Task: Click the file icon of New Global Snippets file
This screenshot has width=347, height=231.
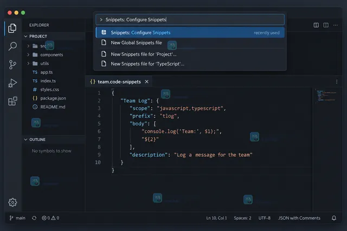Action: tap(104, 42)
